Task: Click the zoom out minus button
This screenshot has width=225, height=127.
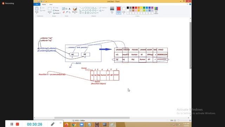Action: pyautogui.click(x=175, y=120)
